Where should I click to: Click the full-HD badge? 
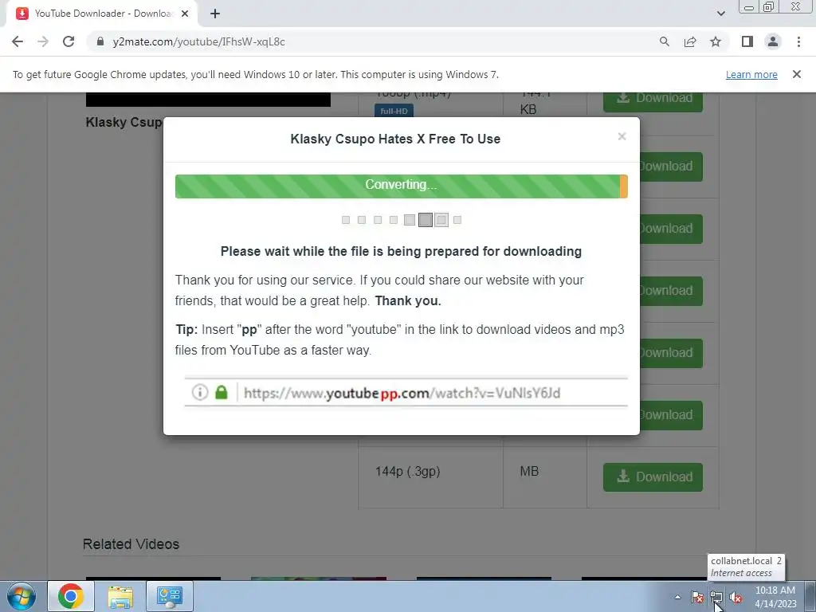394,111
